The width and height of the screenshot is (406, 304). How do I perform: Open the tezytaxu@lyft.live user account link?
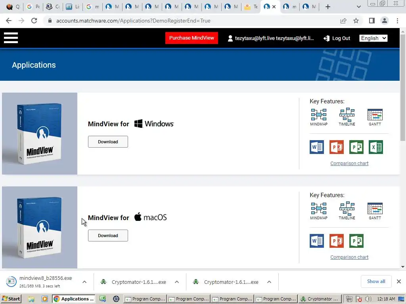coord(271,38)
